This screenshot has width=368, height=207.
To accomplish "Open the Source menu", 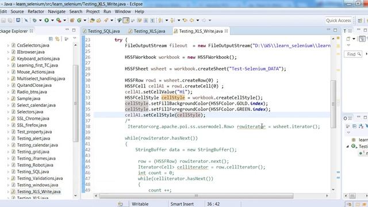I will 17,11.
